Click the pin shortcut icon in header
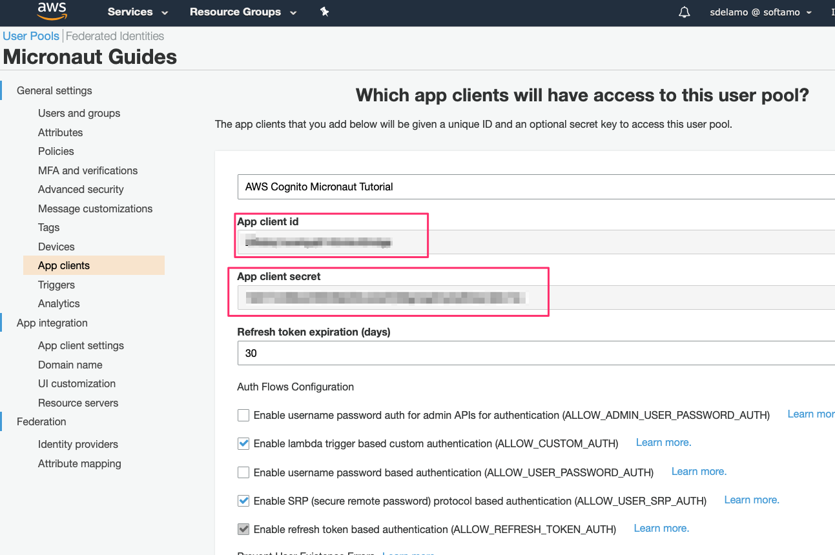 pyautogui.click(x=325, y=12)
